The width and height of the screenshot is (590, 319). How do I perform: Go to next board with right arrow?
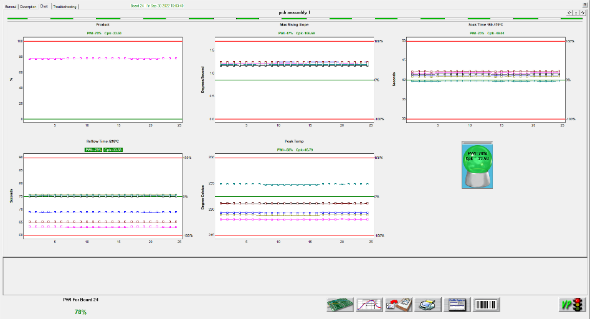click(583, 12)
